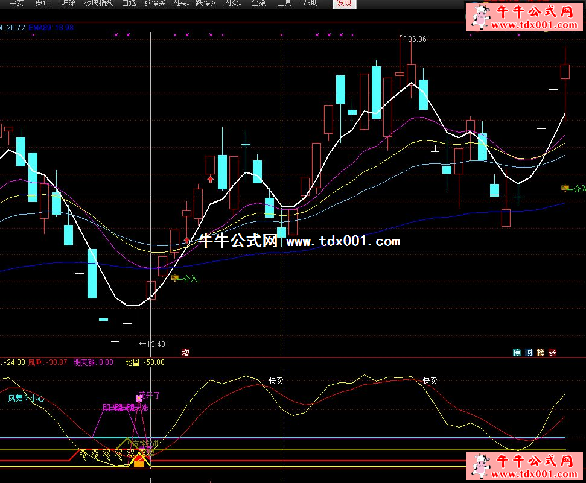The height and width of the screenshot is (483, 586).
Task: Click the 介入 flag icon near chart bottom
Action: (x=176, y=278)
